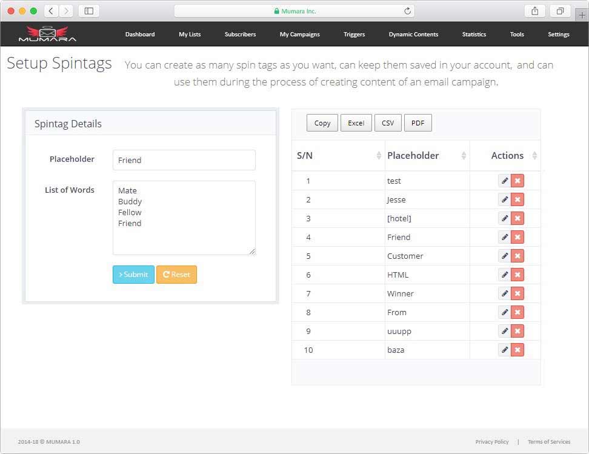
Task: Go to the Subscribers menu
Action: tap(240, 35)
